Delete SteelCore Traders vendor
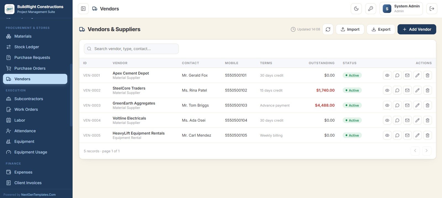The image size is (442, 198). [x=427, y=90]
